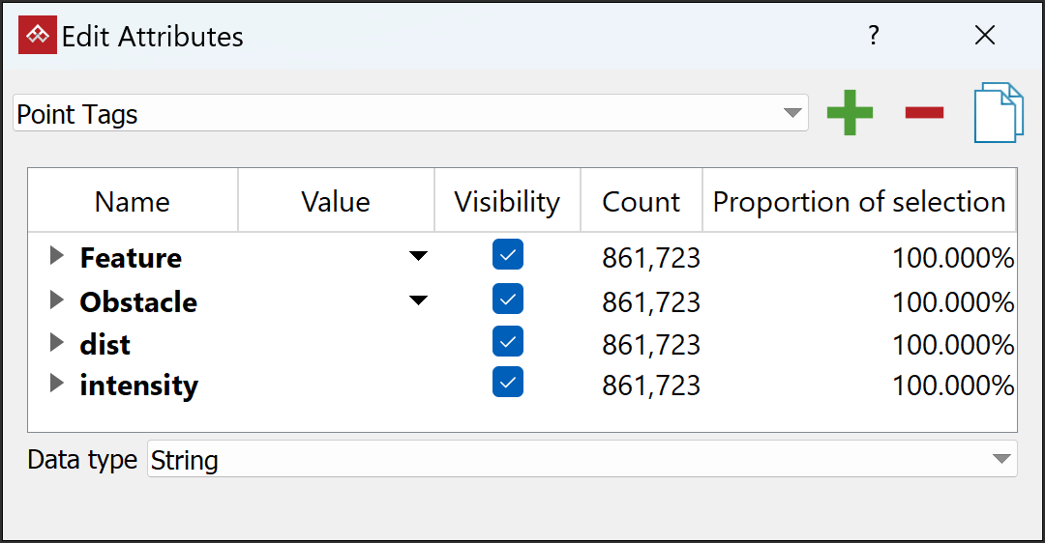Open the Feature value dropdown arrow
The width and height of the screenshot is (1045, 543).
[x=418, y=257]
